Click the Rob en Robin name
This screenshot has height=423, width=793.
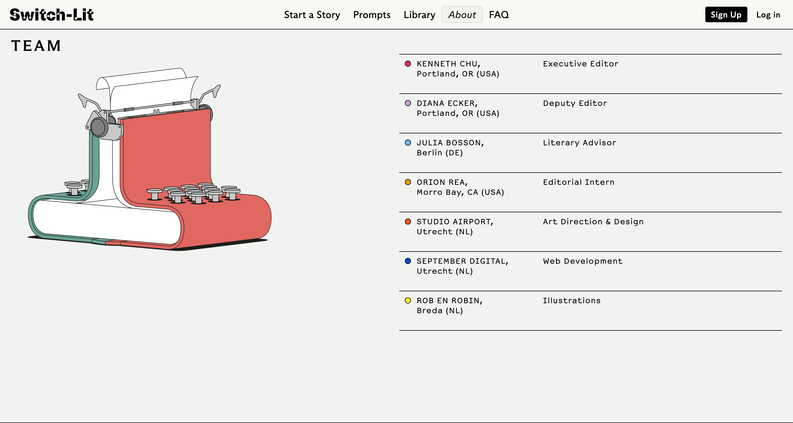449,300
